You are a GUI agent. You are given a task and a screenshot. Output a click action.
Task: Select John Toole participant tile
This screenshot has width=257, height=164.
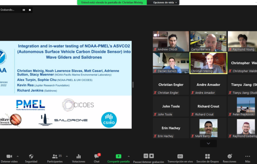click(x=171, y=106)
